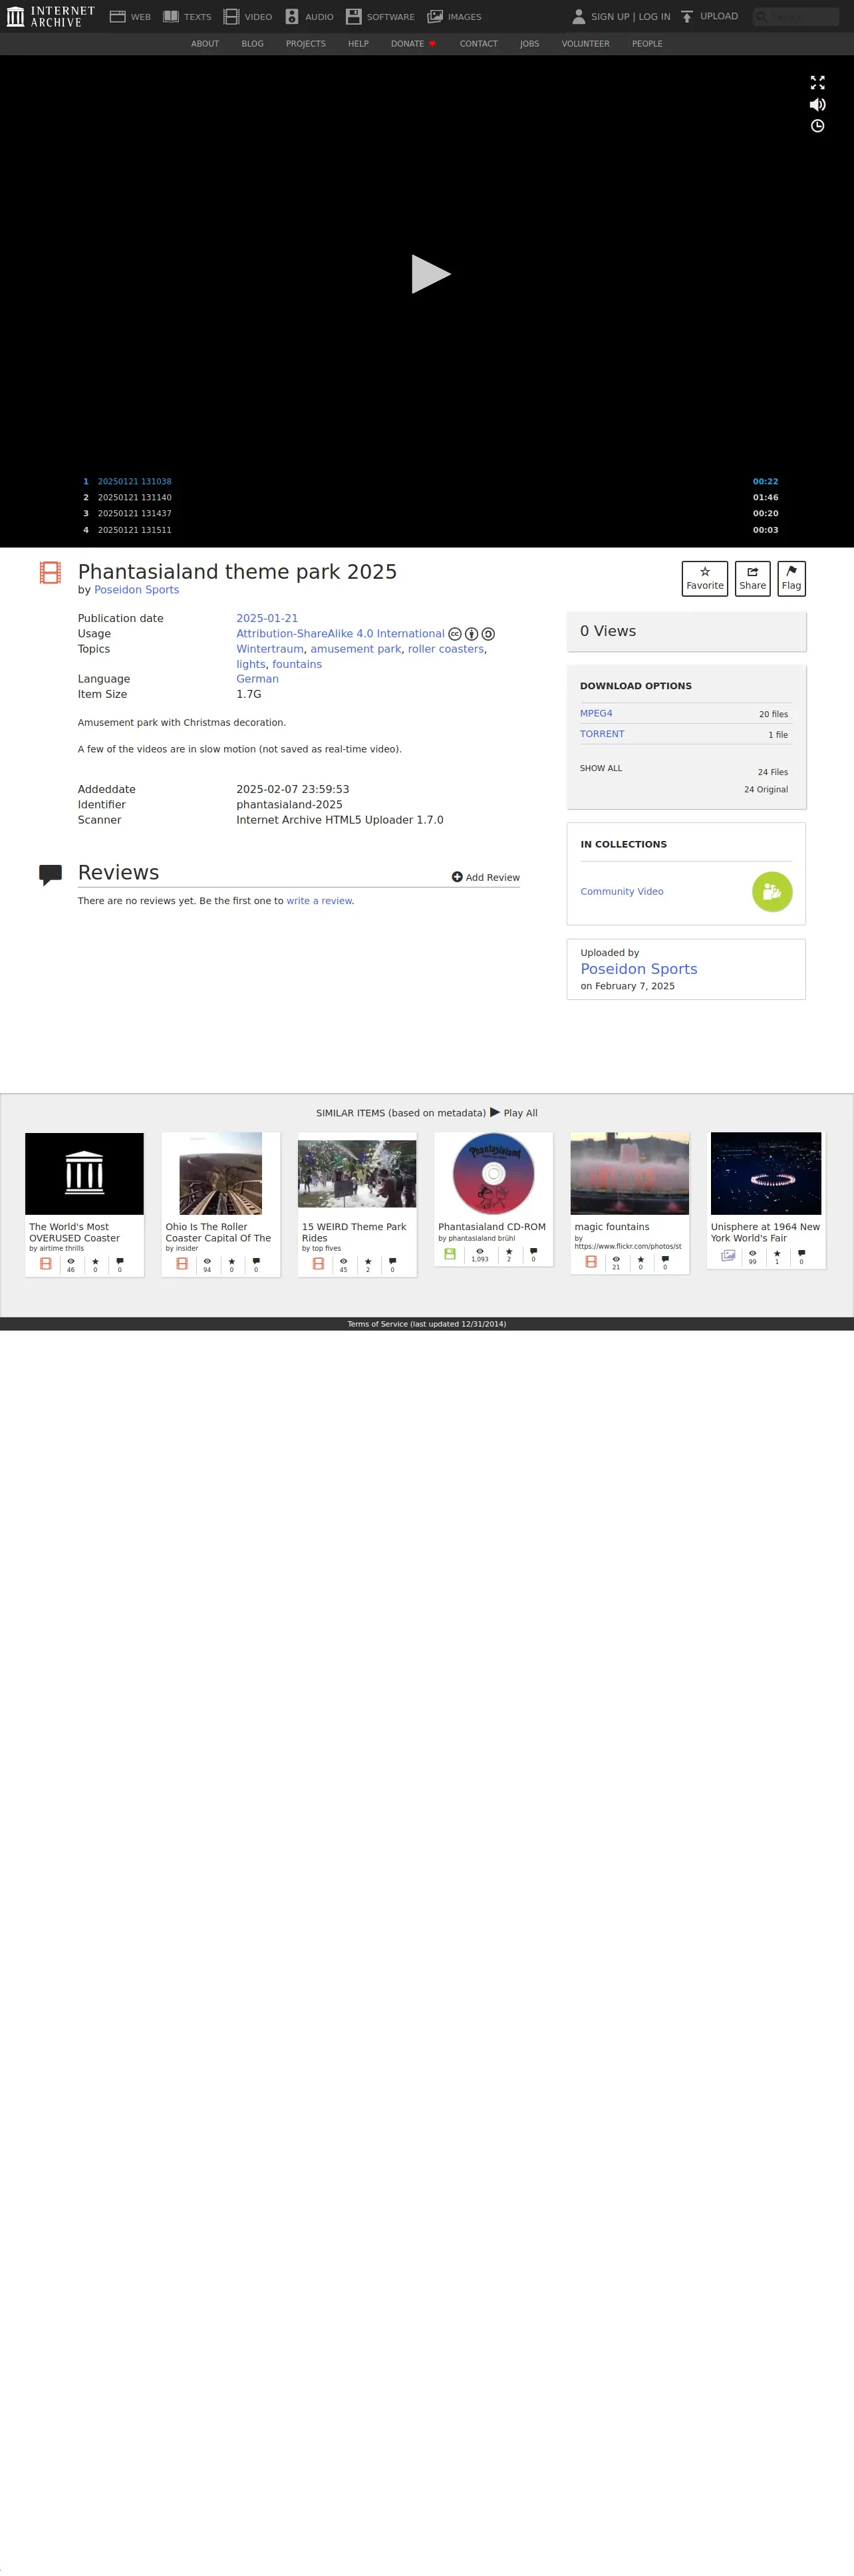Click the user avatar icon beside Sign Up
Image resolution: width=854 pixels, height=2576 pixels.
point(578,16)
